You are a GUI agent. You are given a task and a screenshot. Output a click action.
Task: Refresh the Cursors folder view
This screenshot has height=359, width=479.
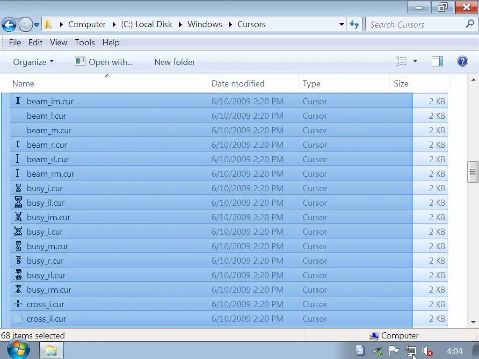355,24
